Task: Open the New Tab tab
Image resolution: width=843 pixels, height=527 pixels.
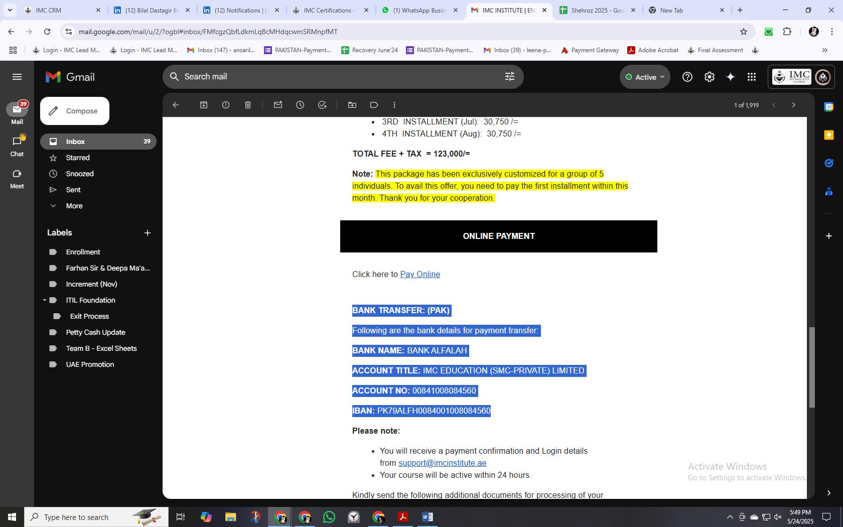Action: [x=686, y=10]
